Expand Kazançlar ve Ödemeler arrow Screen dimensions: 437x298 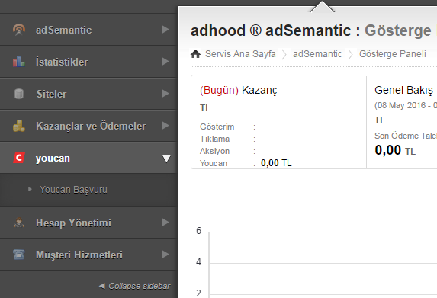click(x=165, y=125)
